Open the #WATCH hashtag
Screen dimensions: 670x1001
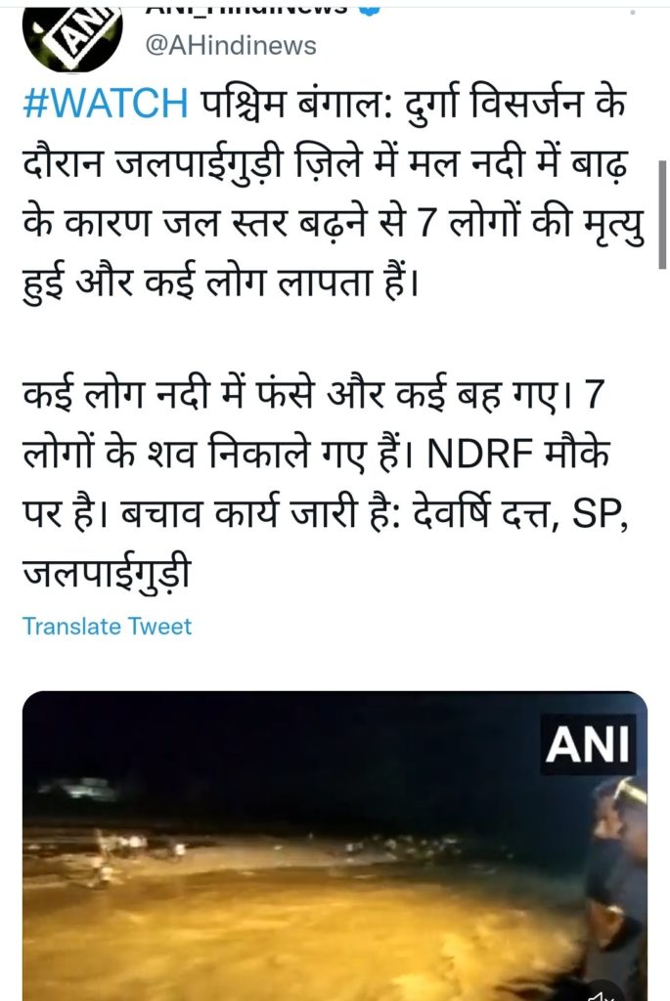point(106,104)
